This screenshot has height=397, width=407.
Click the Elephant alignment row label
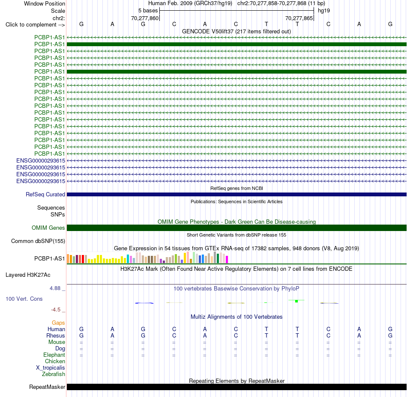[x=54, y=355]
